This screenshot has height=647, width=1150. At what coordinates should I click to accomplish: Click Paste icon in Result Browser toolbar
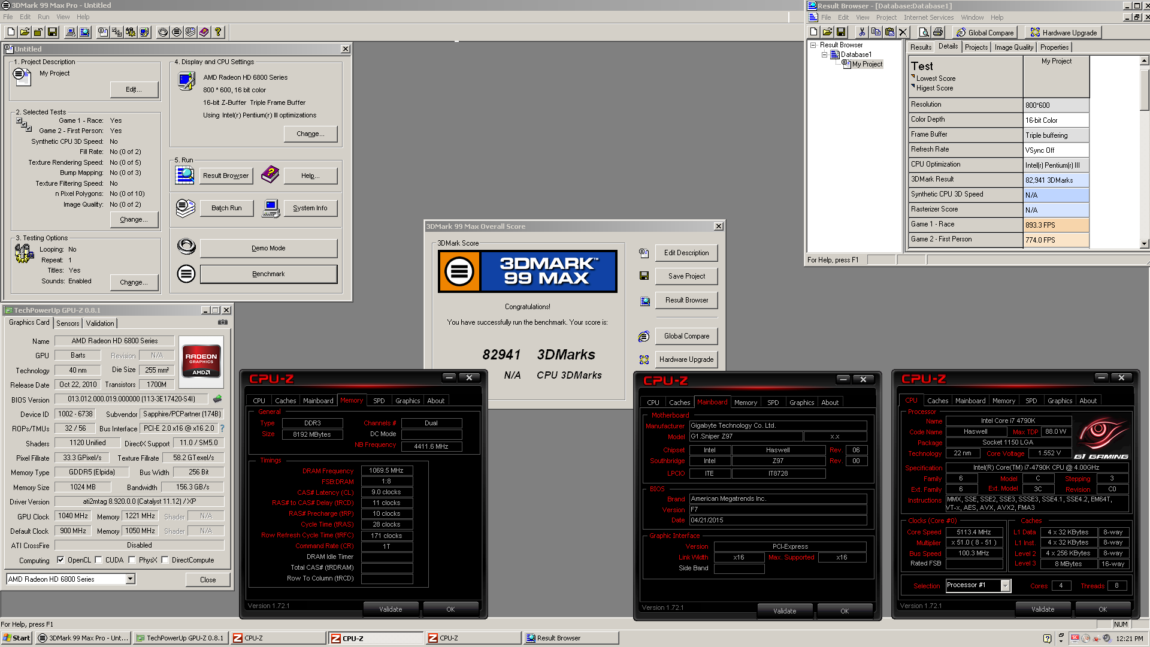pyautogui.click(x=889, y=32)
